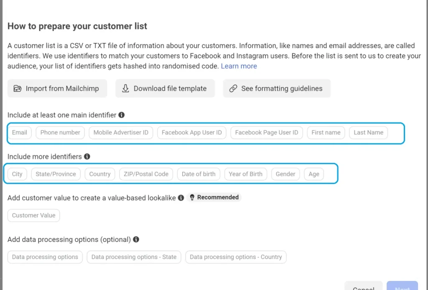
Task: Select the Mobile Advertiser ID chip
Action: (x=121, y=132)
